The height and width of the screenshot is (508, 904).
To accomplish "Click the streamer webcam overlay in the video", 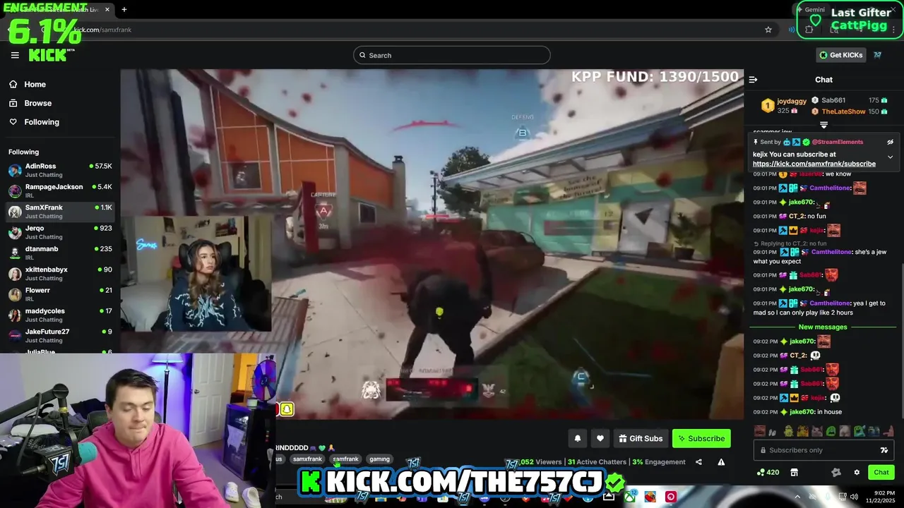I will [196, 273].
